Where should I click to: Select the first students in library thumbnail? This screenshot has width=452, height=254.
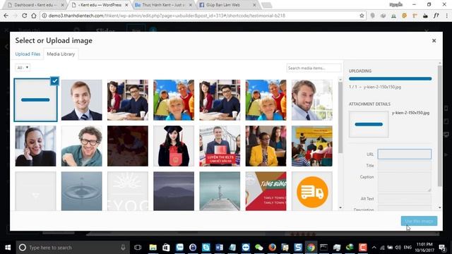coord(128,100)
